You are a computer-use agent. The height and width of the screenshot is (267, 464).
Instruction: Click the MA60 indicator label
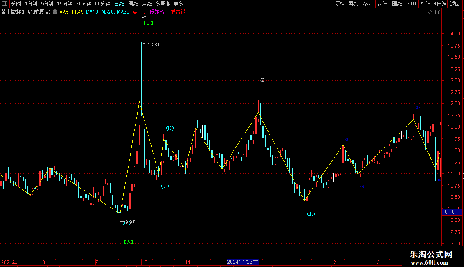pyautogui.click(x=124, y=12)
